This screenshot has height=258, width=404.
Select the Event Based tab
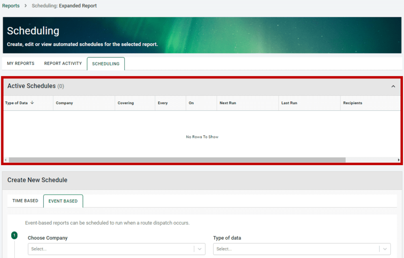click(63, 201)
